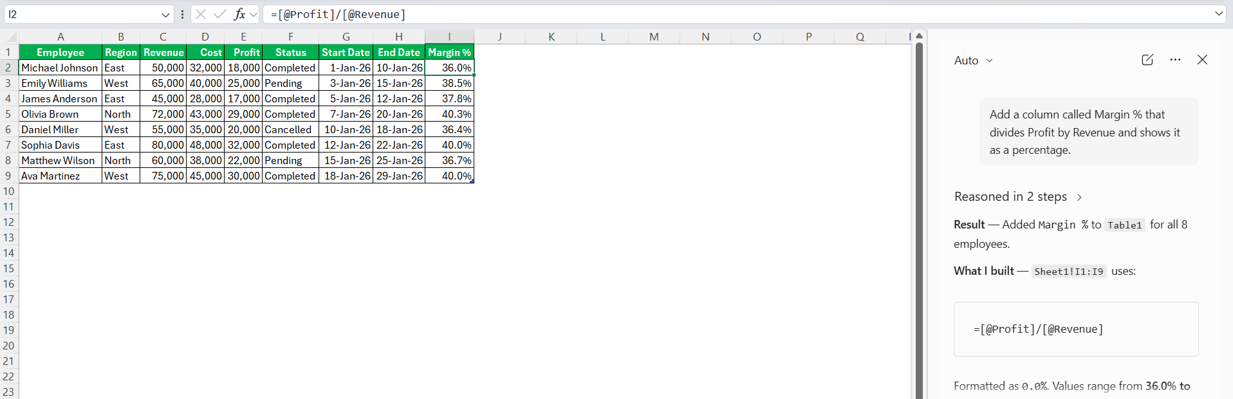Open the function list arrow beside fx
This screenshot has width=1233, height=399.
pos(254,14)
